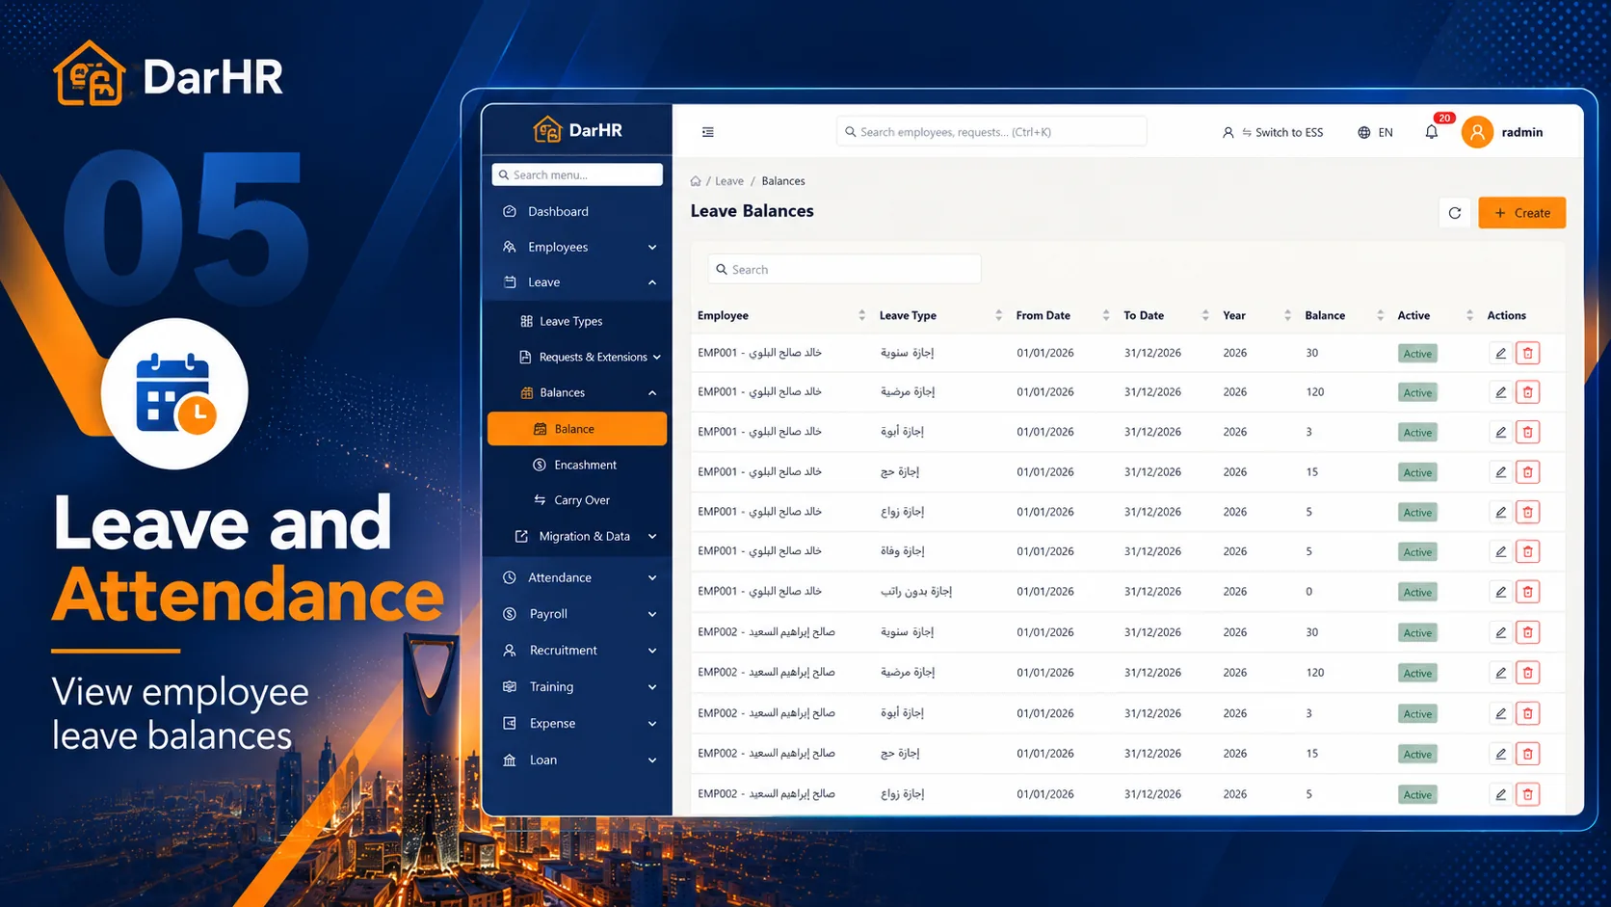Edit the EMP001 row with balance 15
1611x907 pixels.
(1500, 472)
